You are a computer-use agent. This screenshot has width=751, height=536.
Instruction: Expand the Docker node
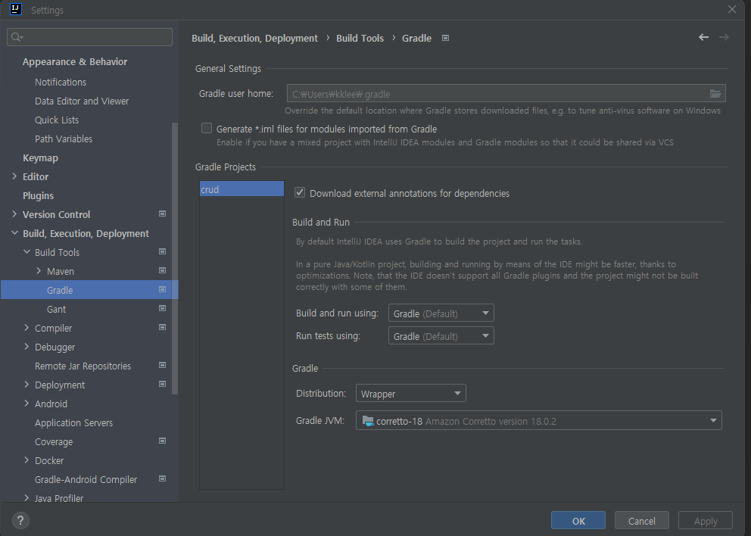coord(26,460)
